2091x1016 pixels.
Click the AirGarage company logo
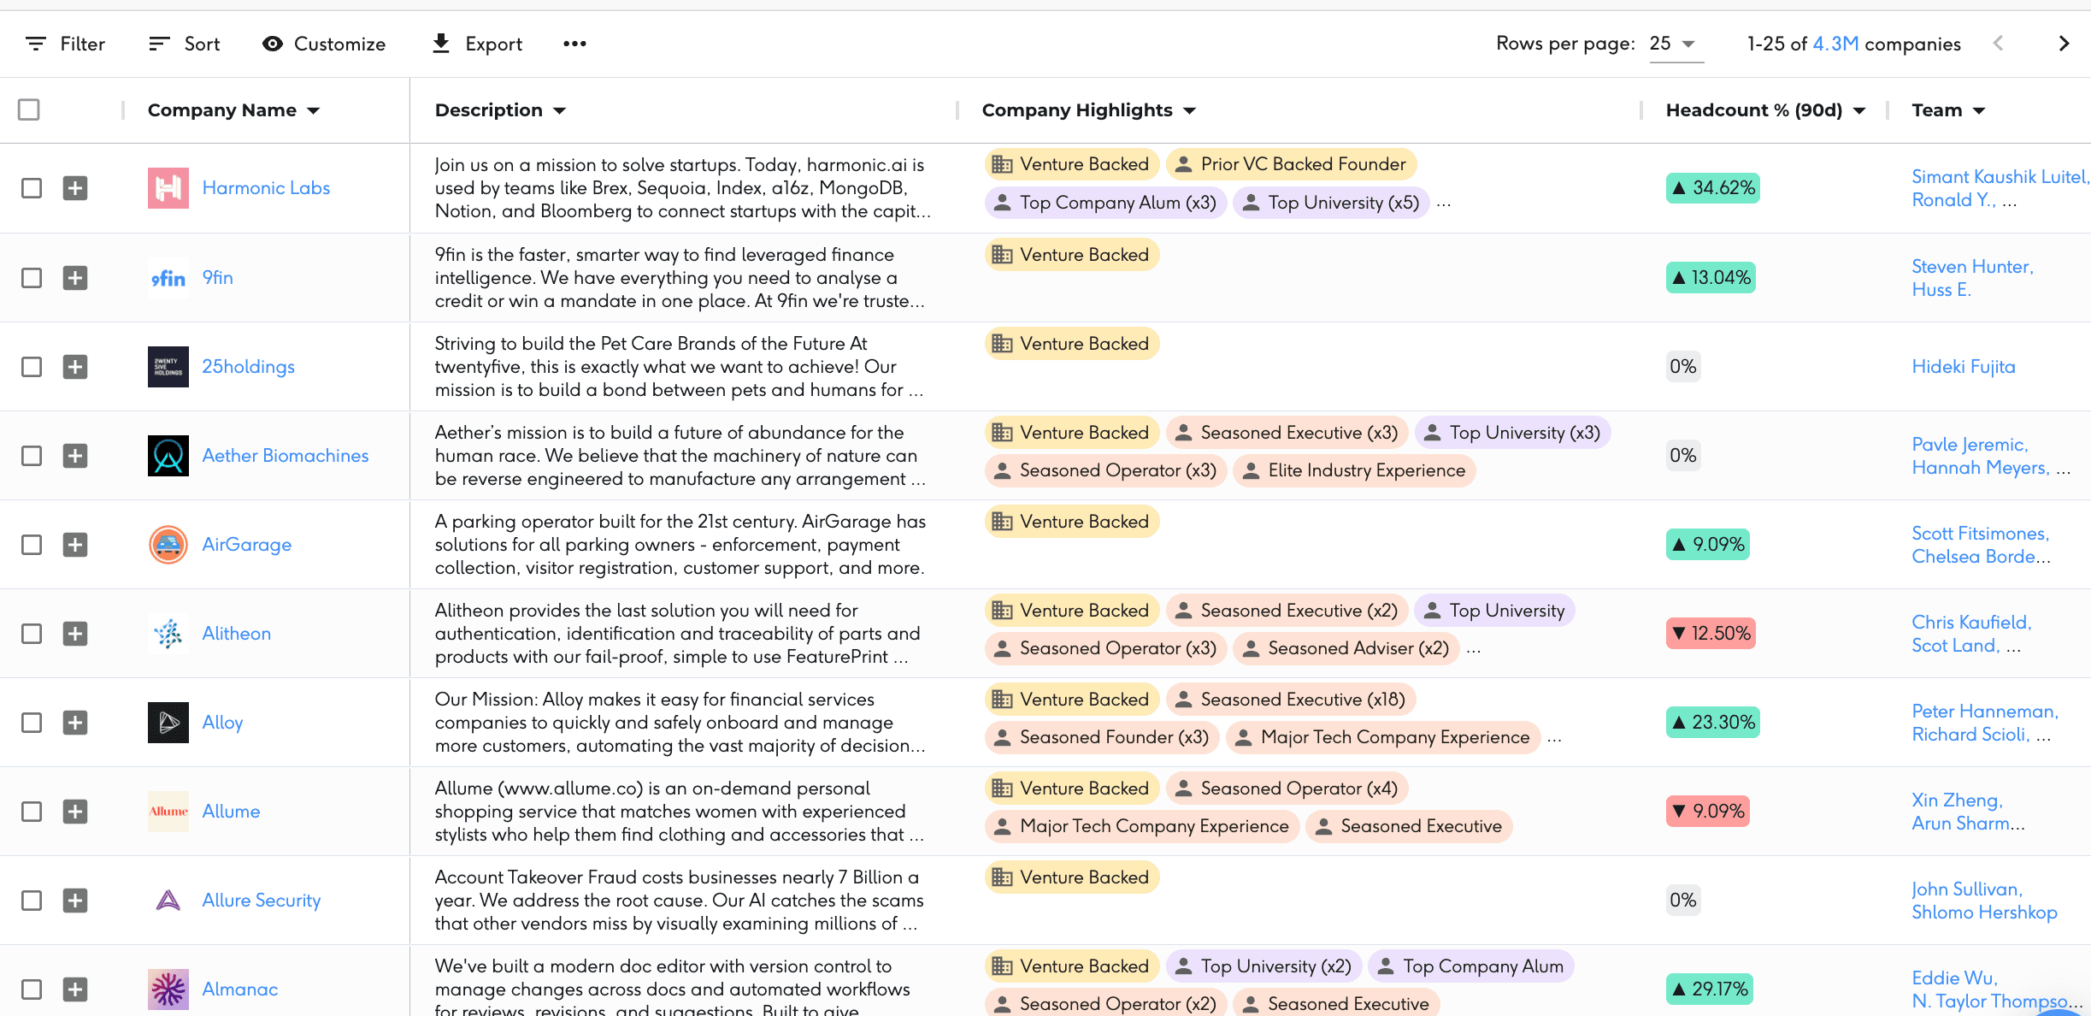(168, 545)
